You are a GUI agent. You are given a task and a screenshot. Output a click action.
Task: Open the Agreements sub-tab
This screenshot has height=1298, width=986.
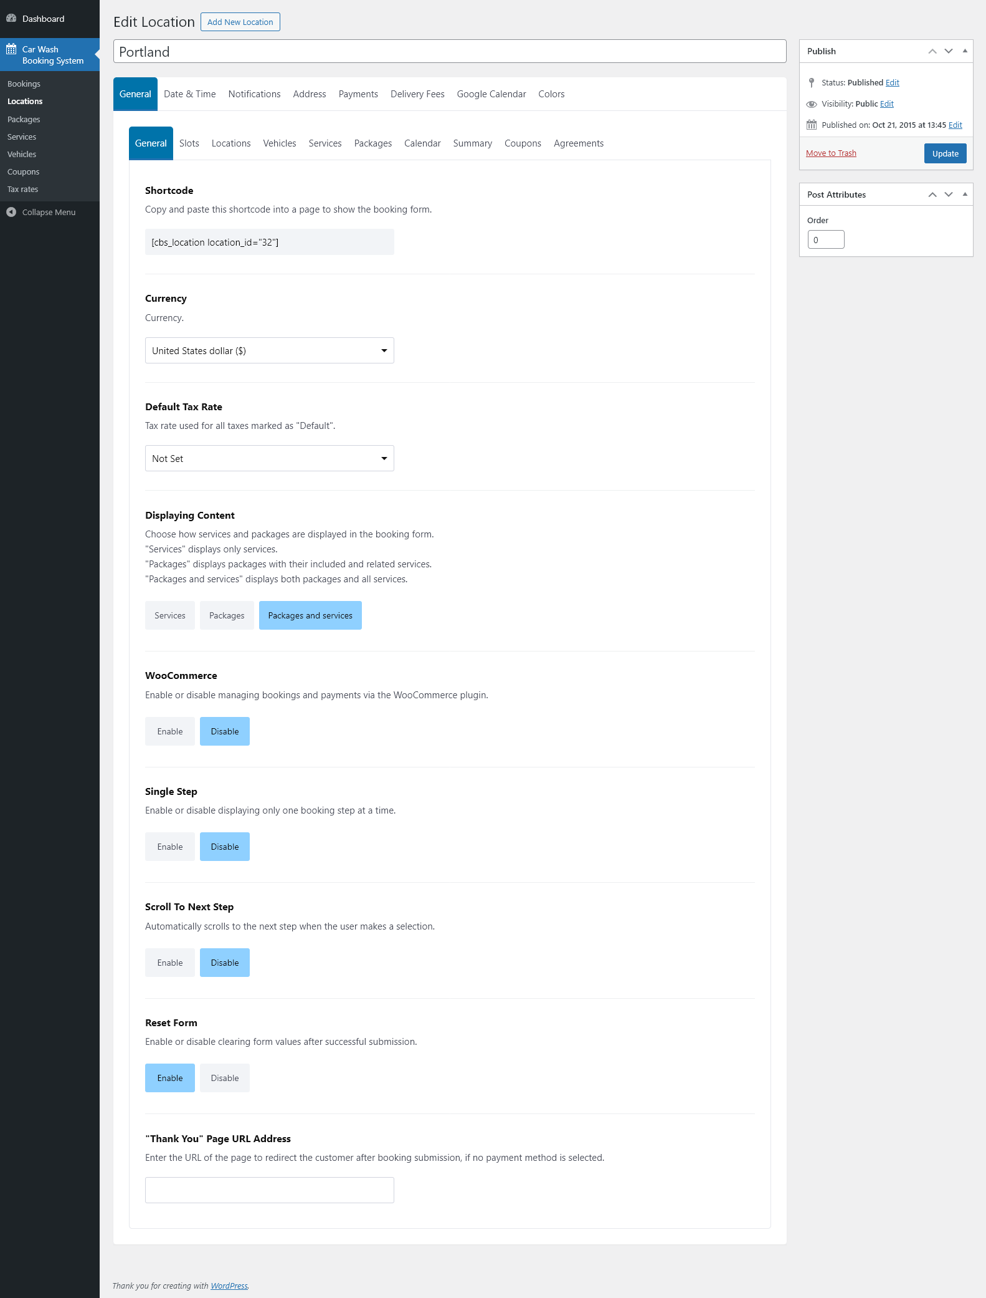pyautogui.click(x=579, y=143)
